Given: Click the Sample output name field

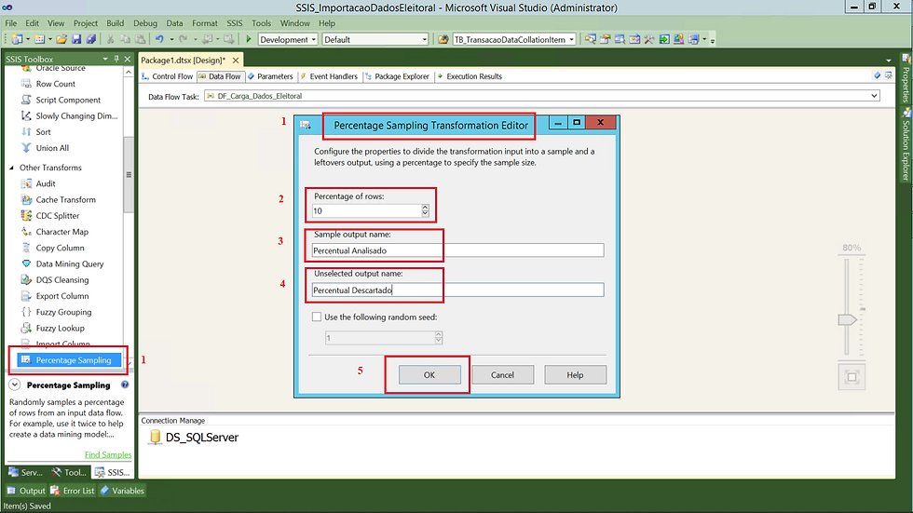Looking at the screenshot, I should click(x=457, y=250).
